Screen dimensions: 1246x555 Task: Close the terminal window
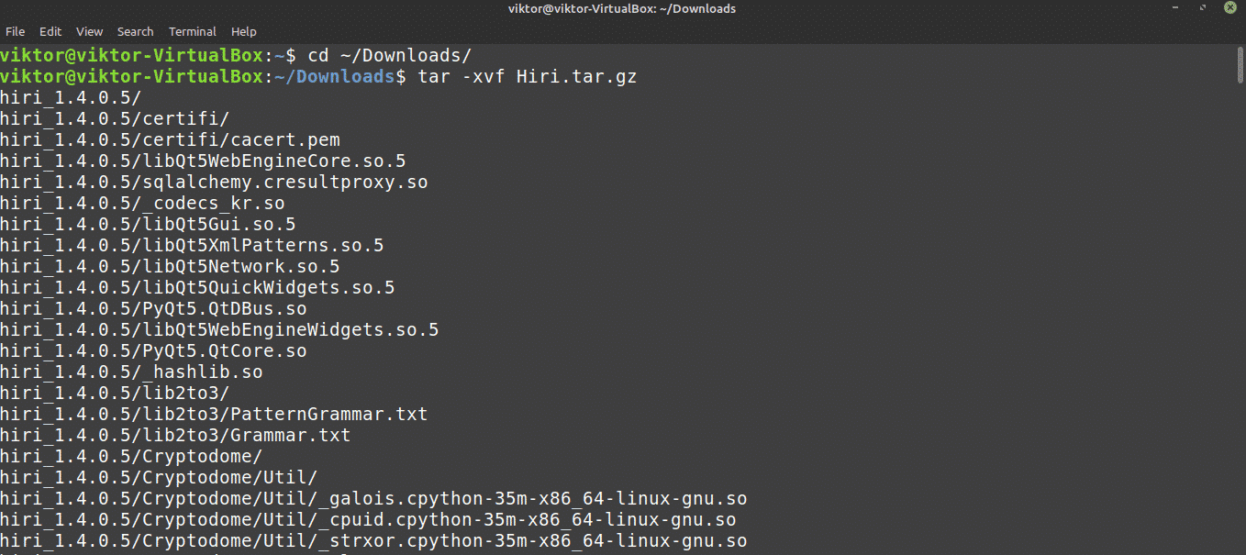tap(1229, 9)
